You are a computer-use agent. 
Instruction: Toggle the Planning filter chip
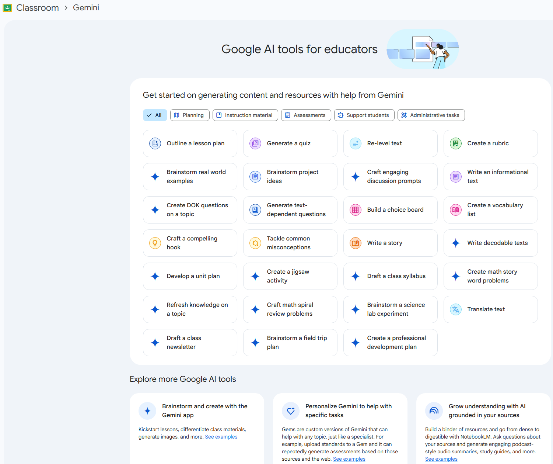click(x=189, y=115)
